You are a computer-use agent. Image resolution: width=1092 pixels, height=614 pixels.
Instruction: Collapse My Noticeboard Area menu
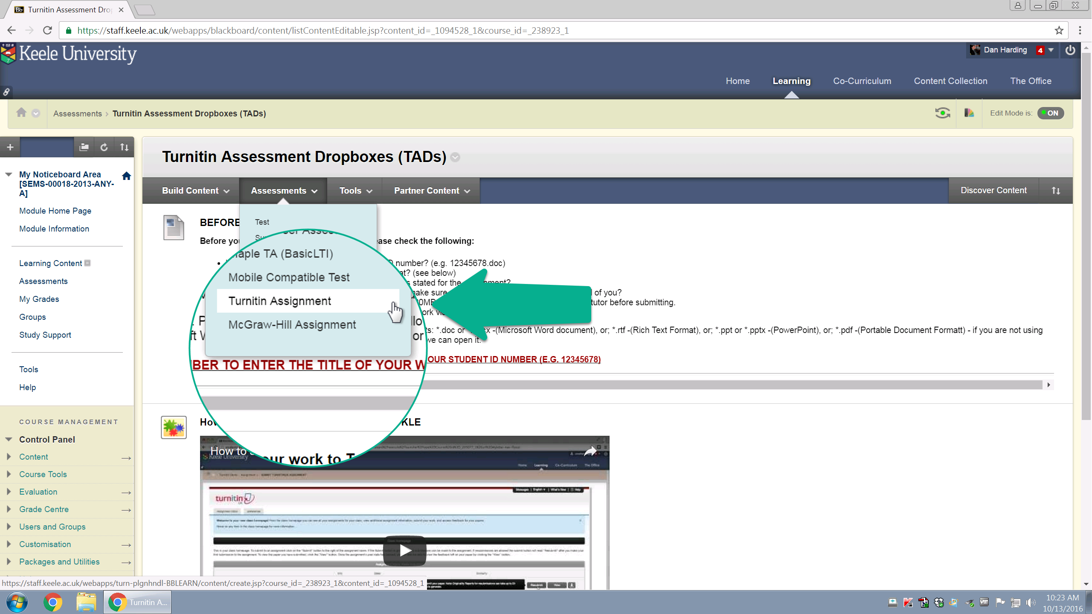pyautogui.click(x=9, y=174)
